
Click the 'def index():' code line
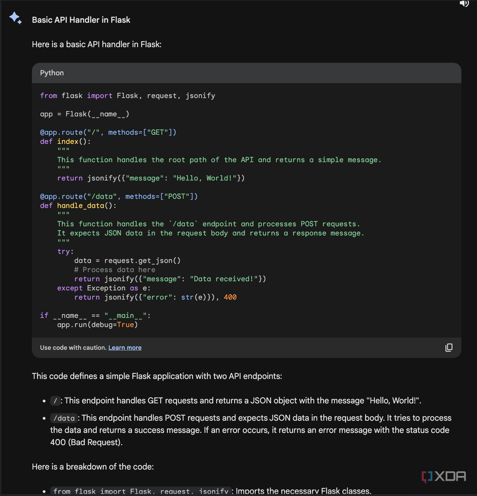point(65,141)
